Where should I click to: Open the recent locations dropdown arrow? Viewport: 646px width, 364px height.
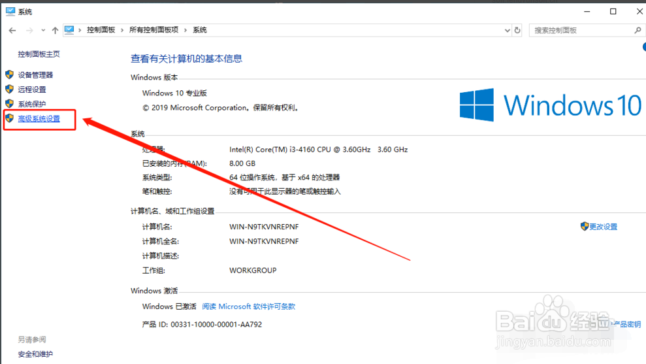click(43, 30)
